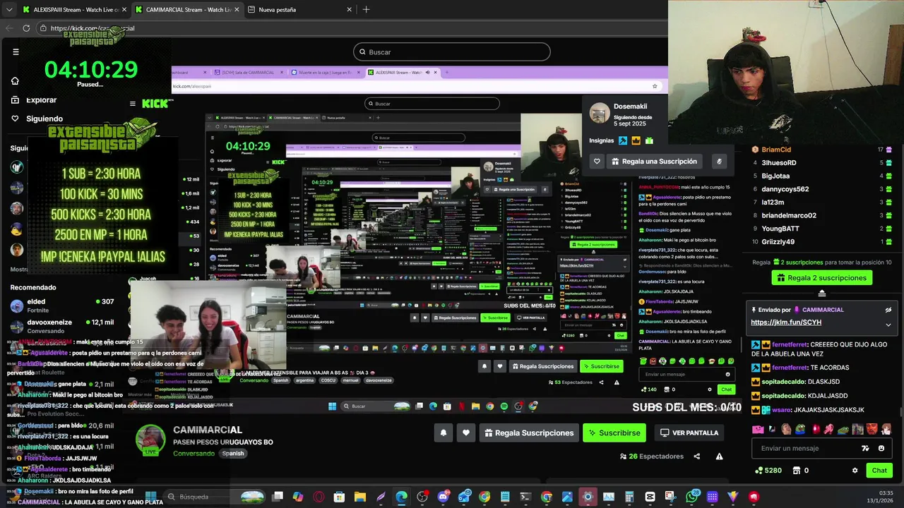Send message with the green Chat button
904x508 pixels.
pyautogui.click(x=879, y=471)
